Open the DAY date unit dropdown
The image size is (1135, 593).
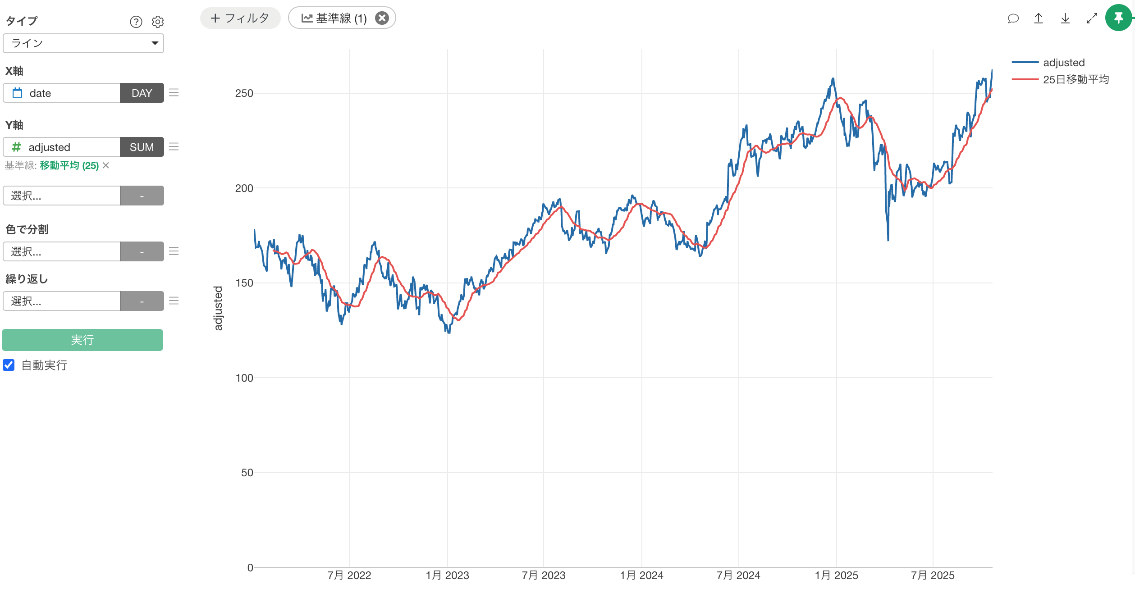pos(142,93)
